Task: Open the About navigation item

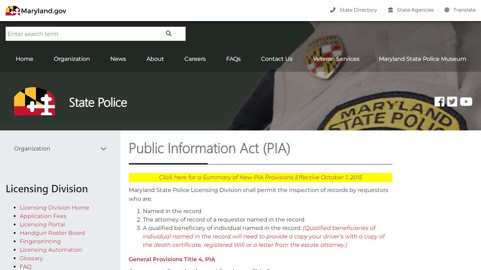Action: (x=155, y=59)
